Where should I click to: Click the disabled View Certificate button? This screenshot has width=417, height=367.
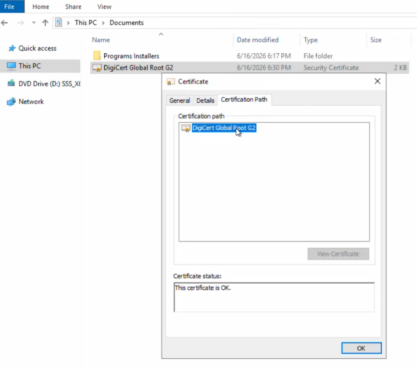pos(338,254)
